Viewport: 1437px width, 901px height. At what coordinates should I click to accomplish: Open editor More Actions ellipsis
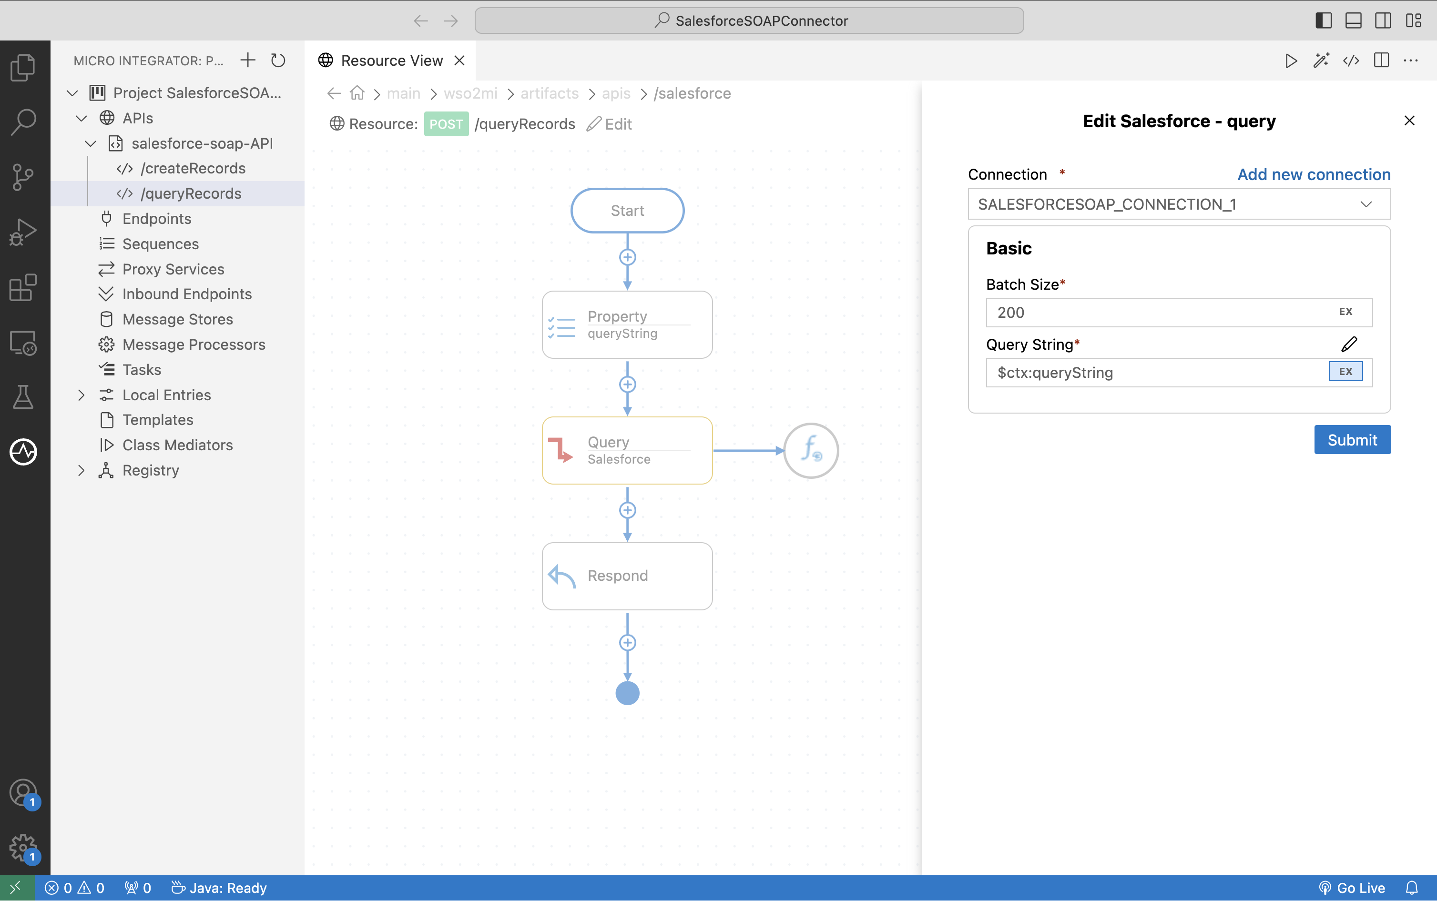[x=1411, y=61]
